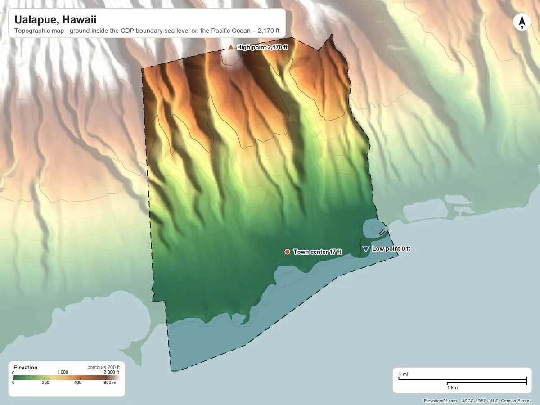
Task: Click the topographic map subtitle text
Action: (x=147, y=31)
